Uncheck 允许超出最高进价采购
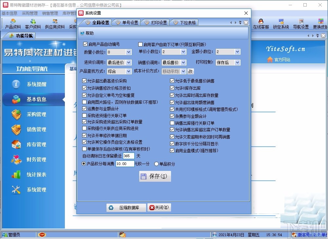This screenshot has height=239, width=328. (x=84, y=81)
